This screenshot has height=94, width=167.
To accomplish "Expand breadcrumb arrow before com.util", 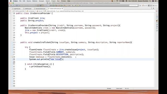I will point(36,11).
